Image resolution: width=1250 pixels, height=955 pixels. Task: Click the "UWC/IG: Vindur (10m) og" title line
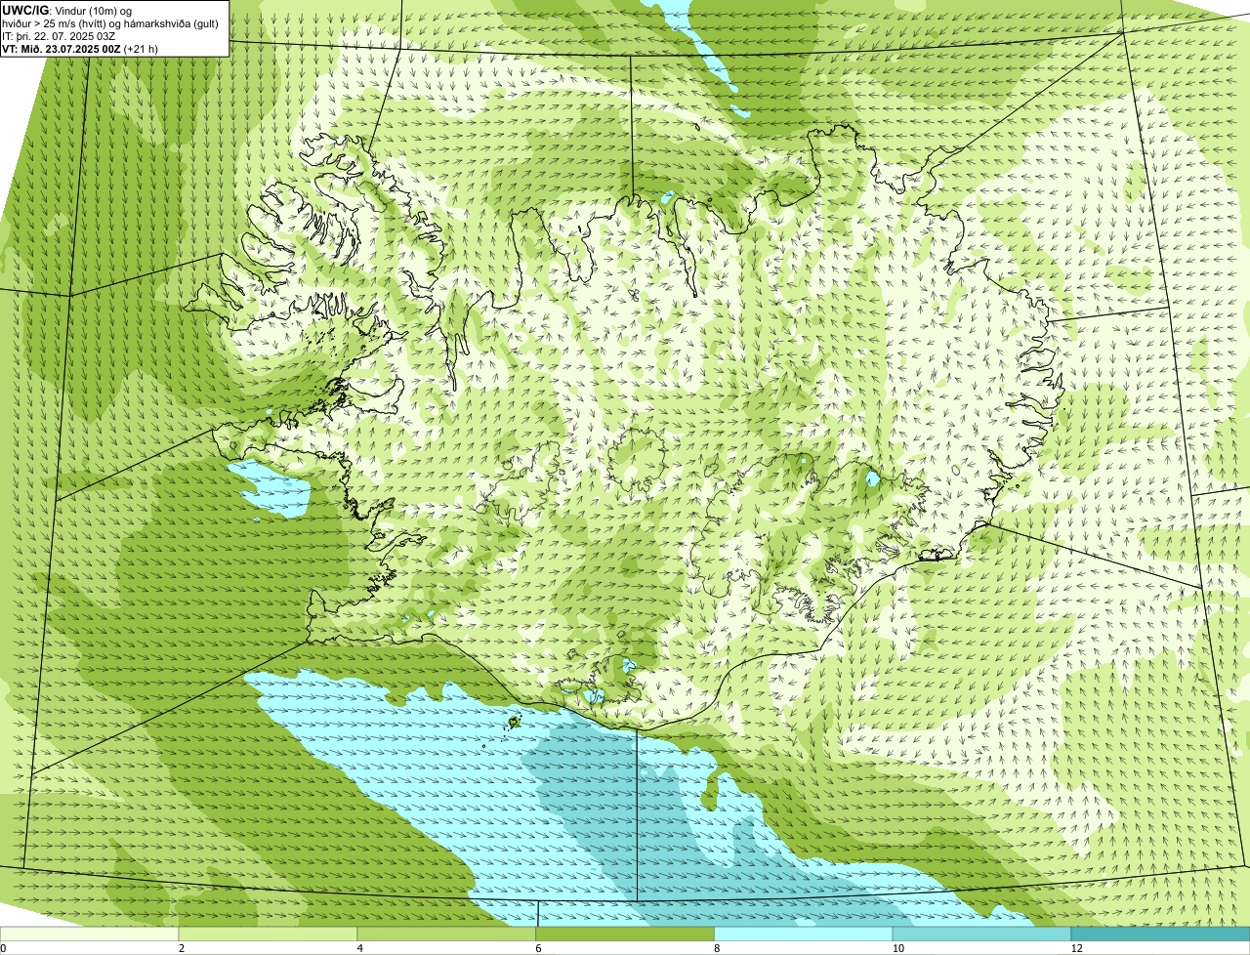(x=67, y=11)
